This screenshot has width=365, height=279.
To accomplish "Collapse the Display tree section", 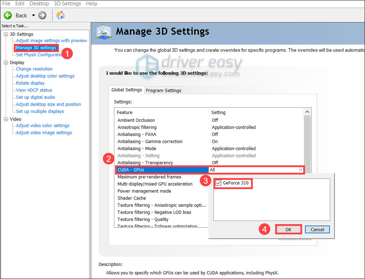I will pyautogui.click(x=5, y=62).
